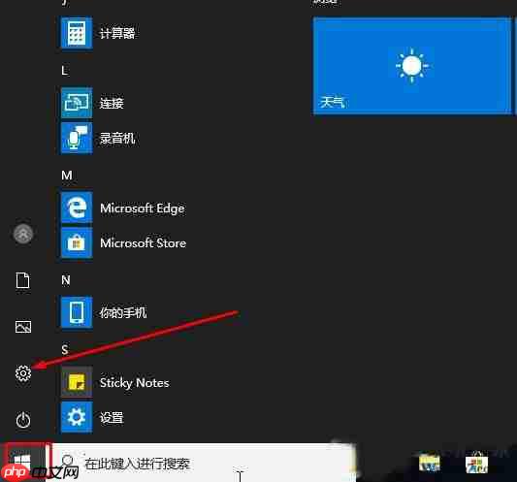Screen dimensions: 517x482
Task: Click the Sticky Notes label text
Action: pos(134,383)
